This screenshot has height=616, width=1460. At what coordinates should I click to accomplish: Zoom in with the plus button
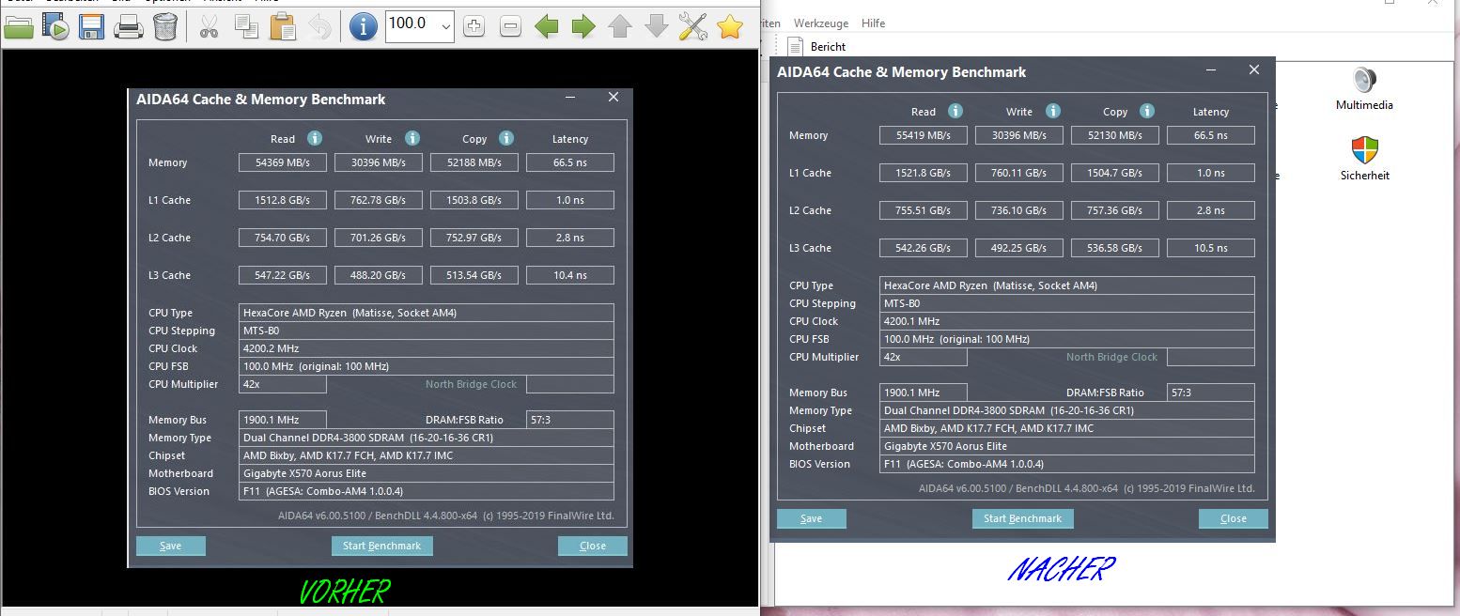(x=474, y=26)
